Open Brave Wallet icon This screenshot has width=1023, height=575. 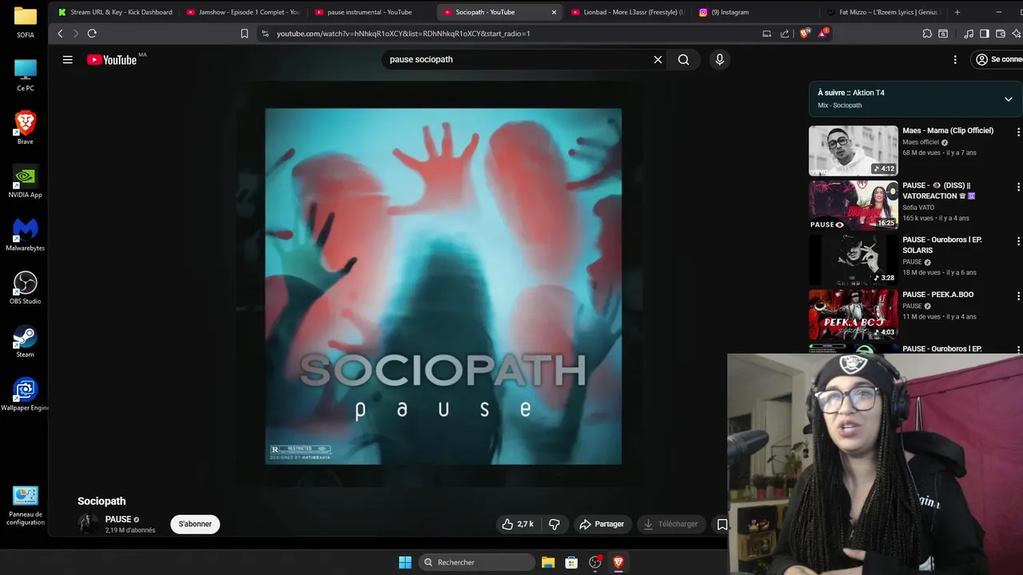pos(1001,34)
